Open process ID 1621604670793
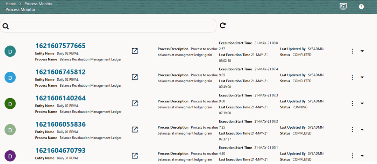The width and height of the screenshot is (377, 164). pos(61,150)
